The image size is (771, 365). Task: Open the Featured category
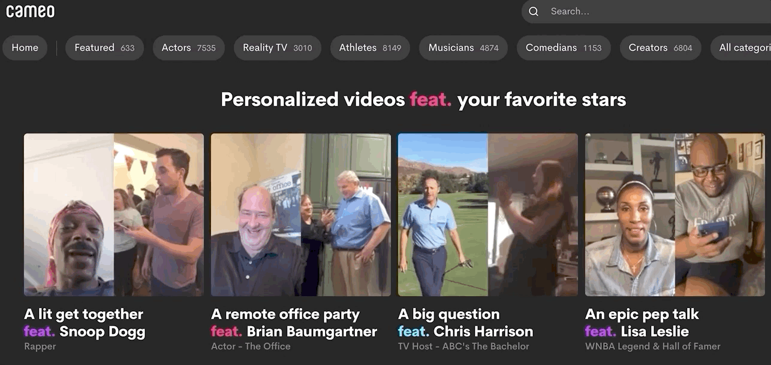point(104,48)
